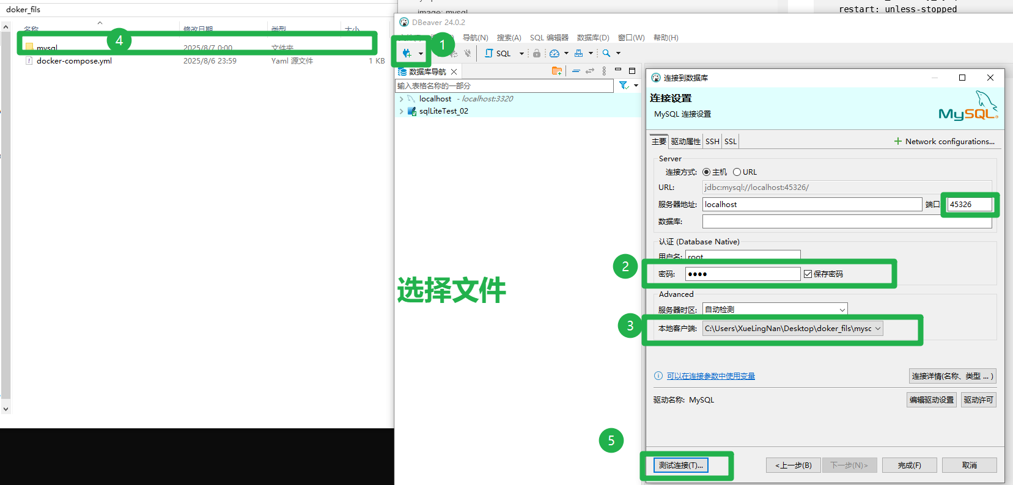Open the 搜索(A) menu

pos(509,38)
